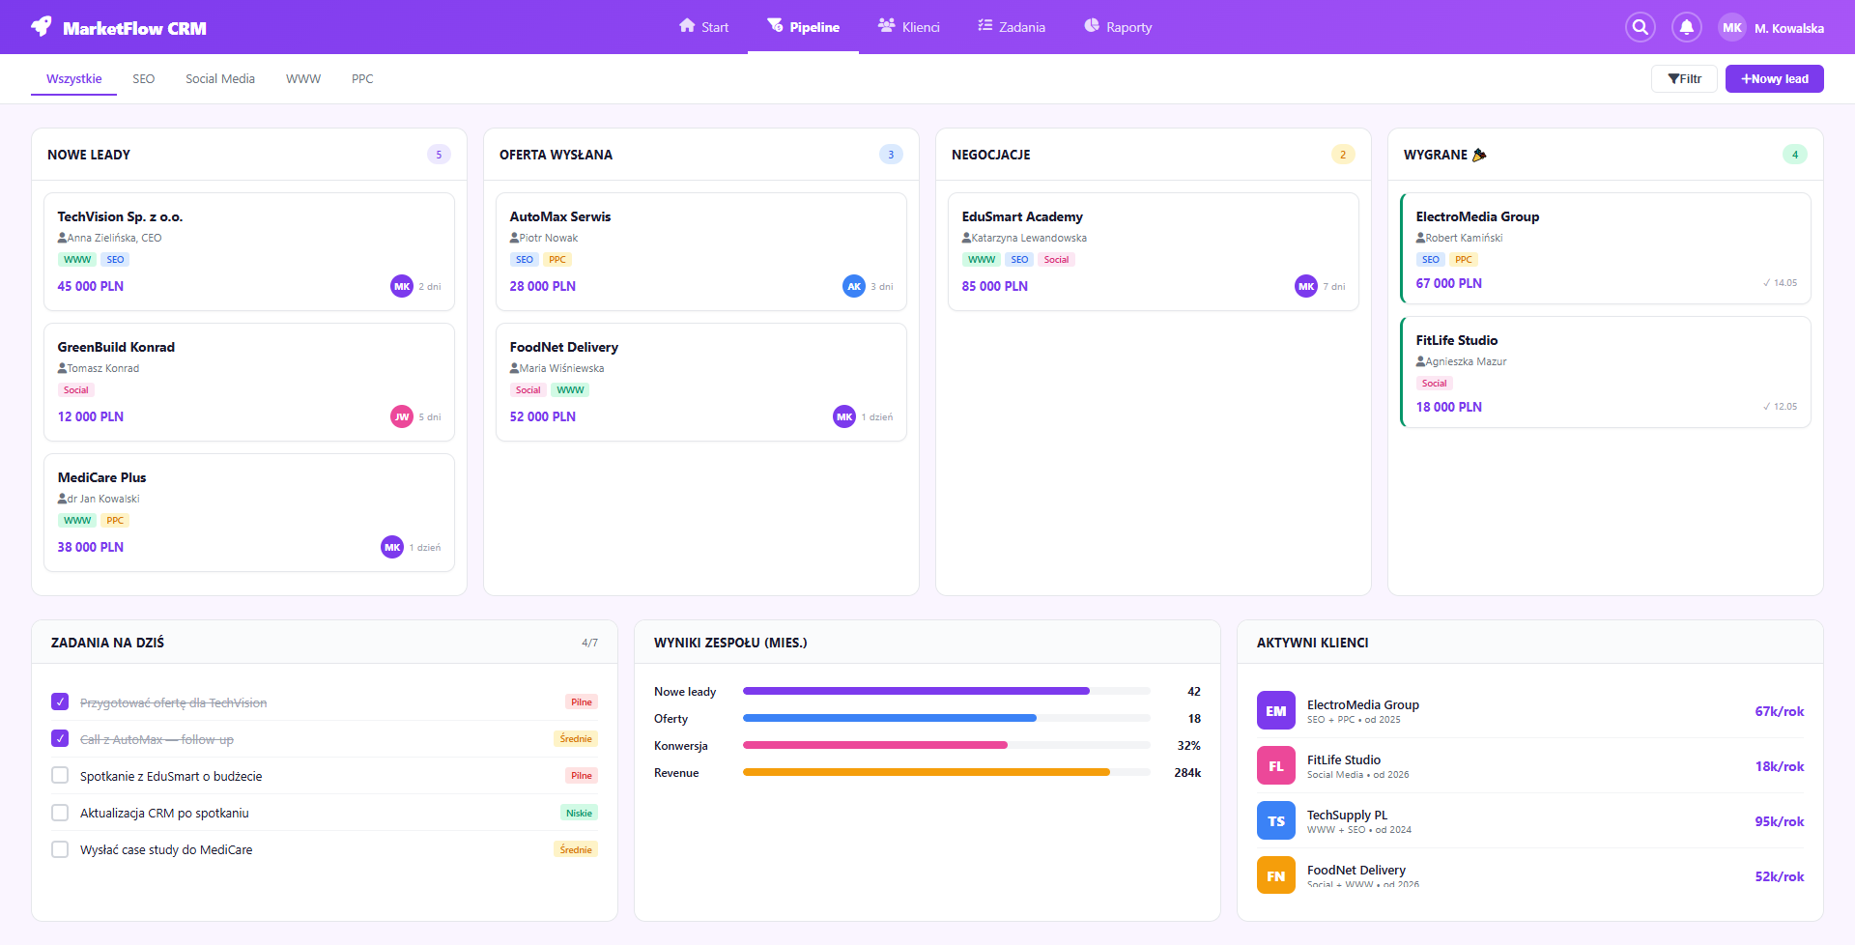Click JW avatar on GreenBuild Konrad card
Viewport: 1855px width, 945px height.
[402, 416]
